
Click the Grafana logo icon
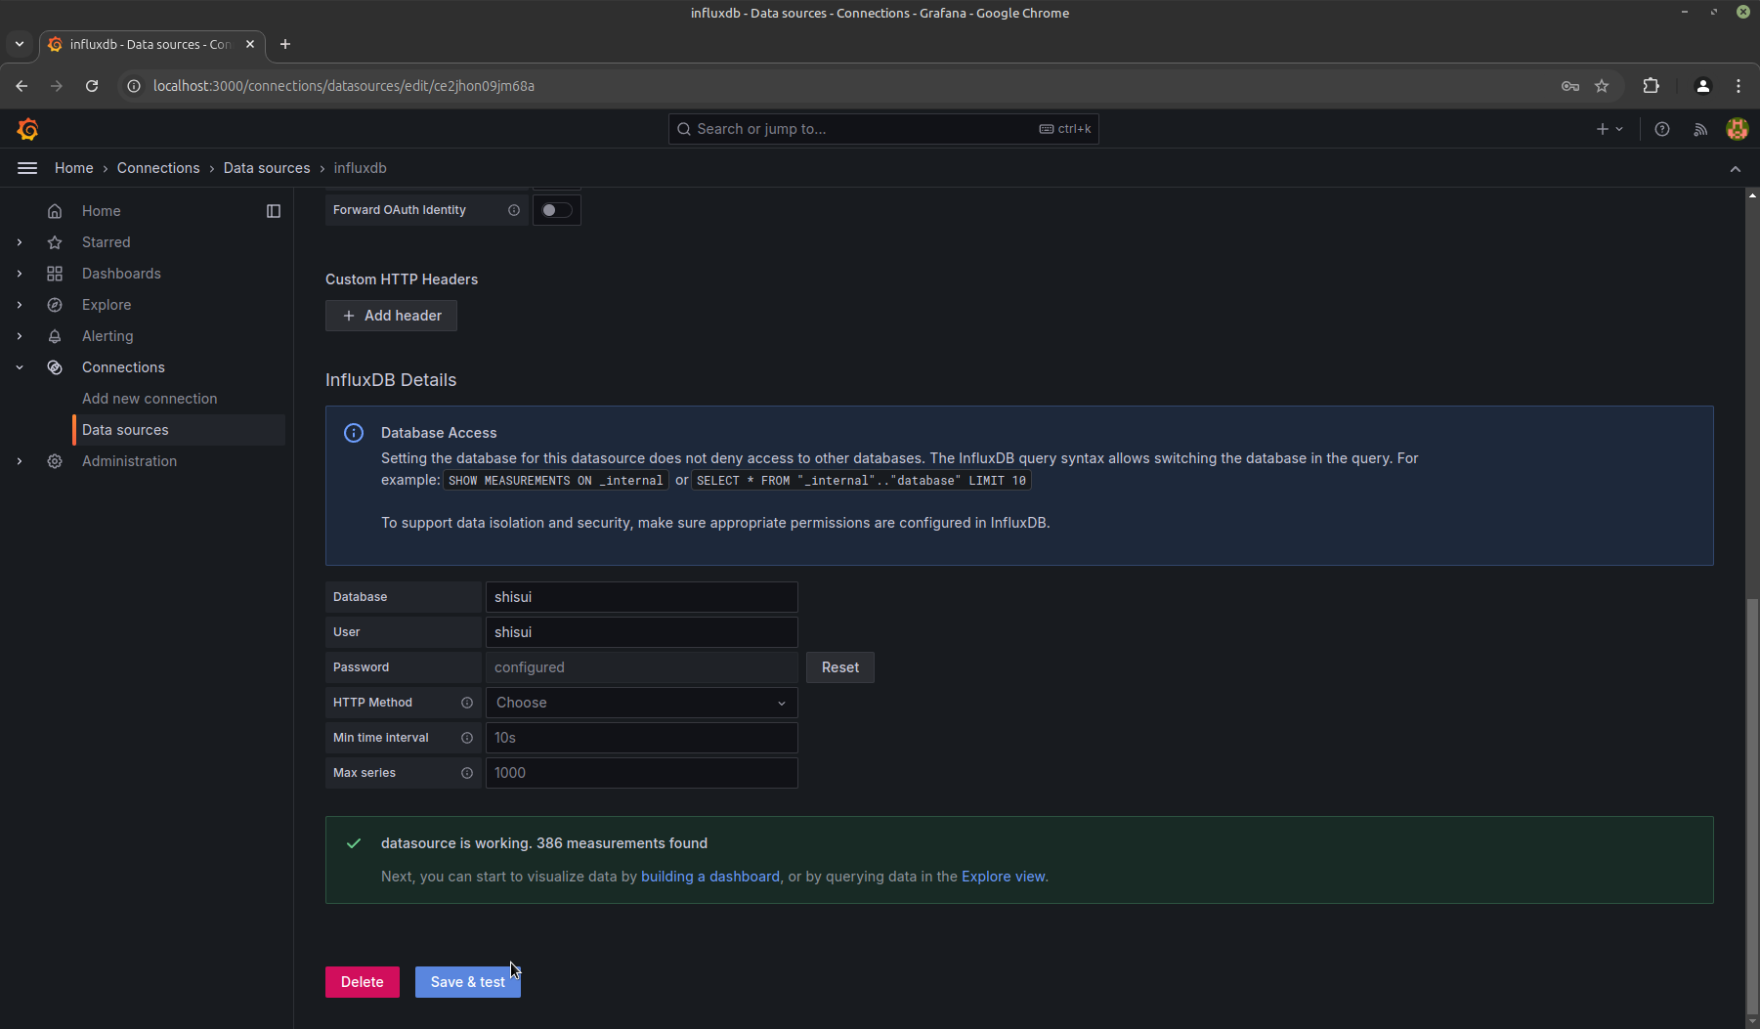(x=27, y=129)
